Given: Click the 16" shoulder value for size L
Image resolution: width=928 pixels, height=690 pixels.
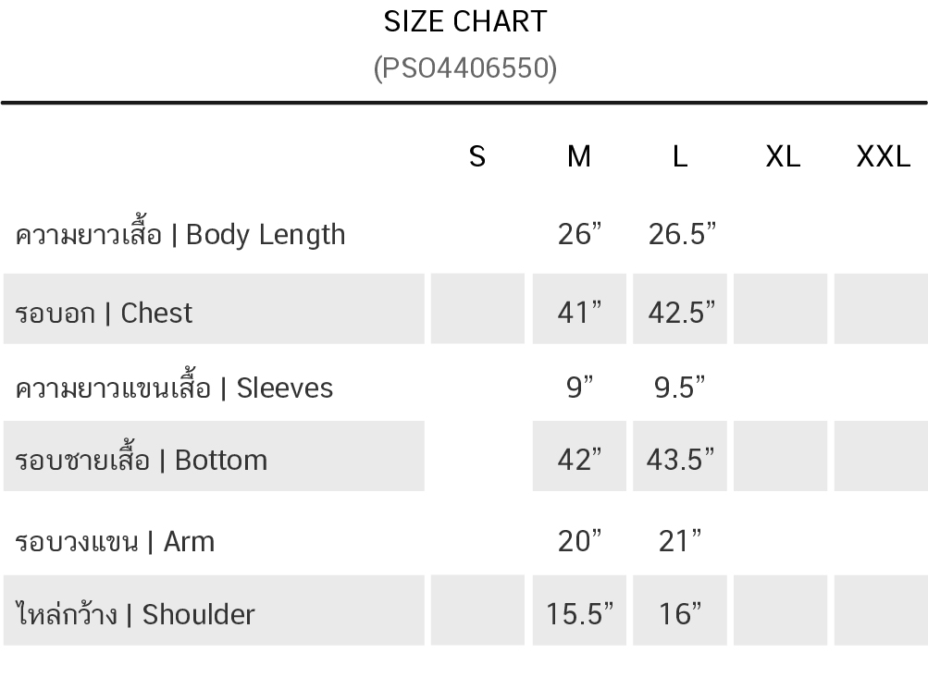Looking at the screenshot, I should tap(680, 613).
